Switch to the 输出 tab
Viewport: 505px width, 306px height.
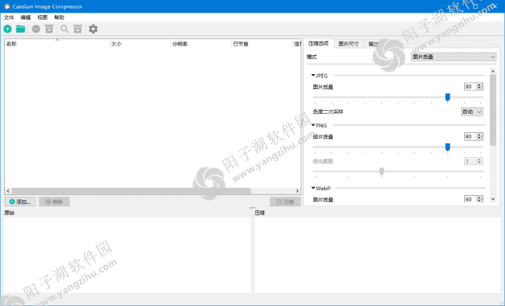click(x=373, y=44)
